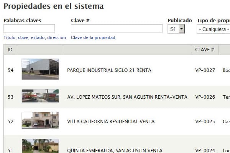This screenshot has height=153, width=230.
Task: Click the clave value VP-0025
Action: point(205,122)
